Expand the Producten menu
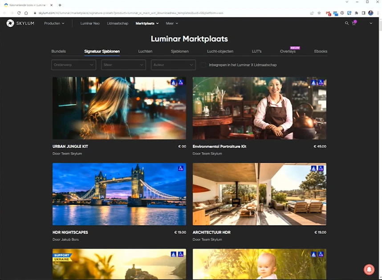This screenshot has width=382, height=280. coord(54,24)
